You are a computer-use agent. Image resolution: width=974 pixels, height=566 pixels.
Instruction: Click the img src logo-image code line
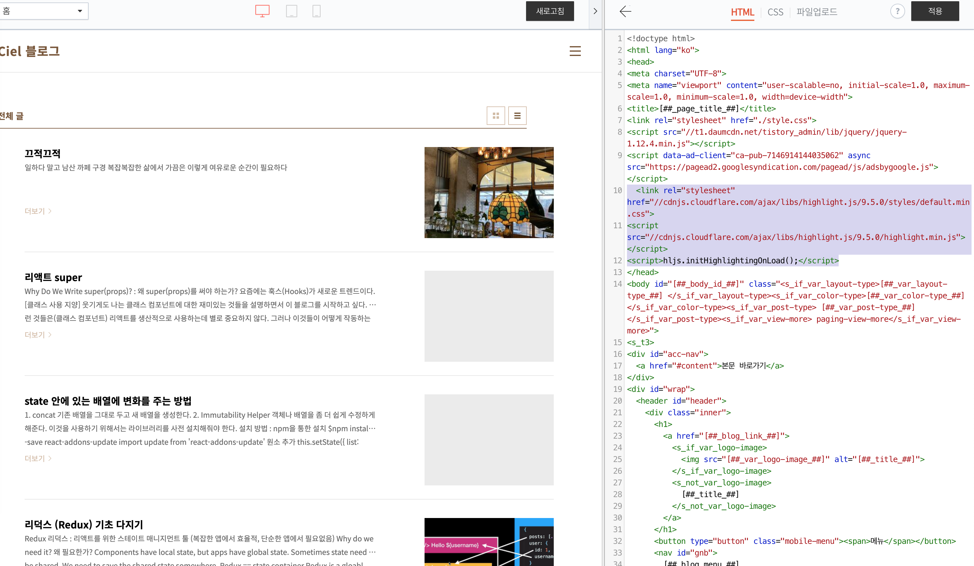point(802,459)
